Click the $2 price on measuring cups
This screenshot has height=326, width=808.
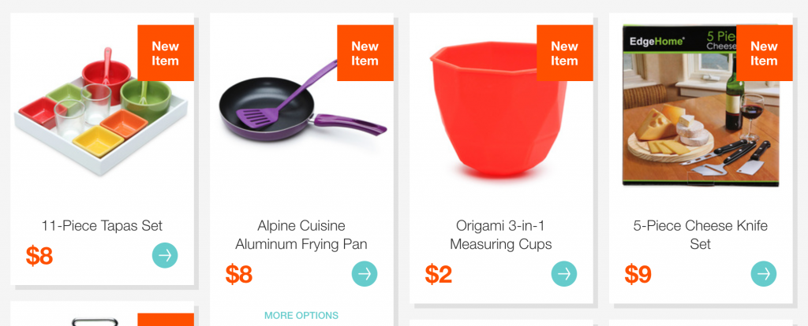[439, 274]
